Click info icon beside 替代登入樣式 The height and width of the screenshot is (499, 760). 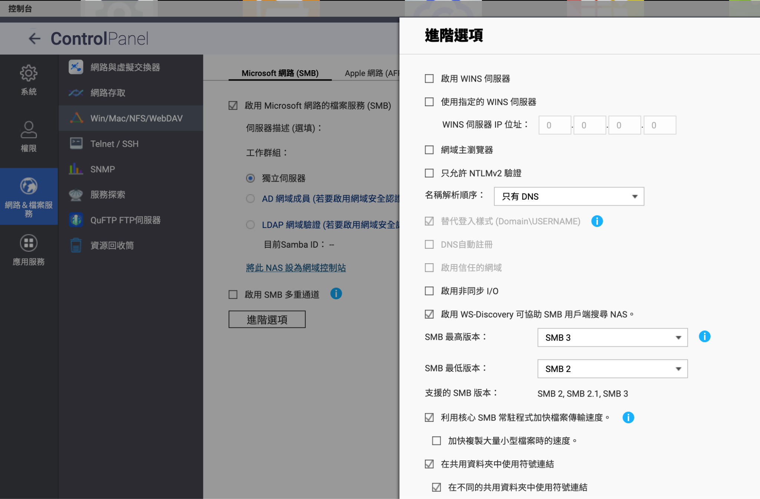[x=597, y=221]
